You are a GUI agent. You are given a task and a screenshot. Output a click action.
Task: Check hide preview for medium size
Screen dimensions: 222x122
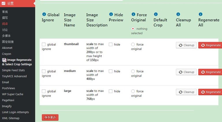111,71
